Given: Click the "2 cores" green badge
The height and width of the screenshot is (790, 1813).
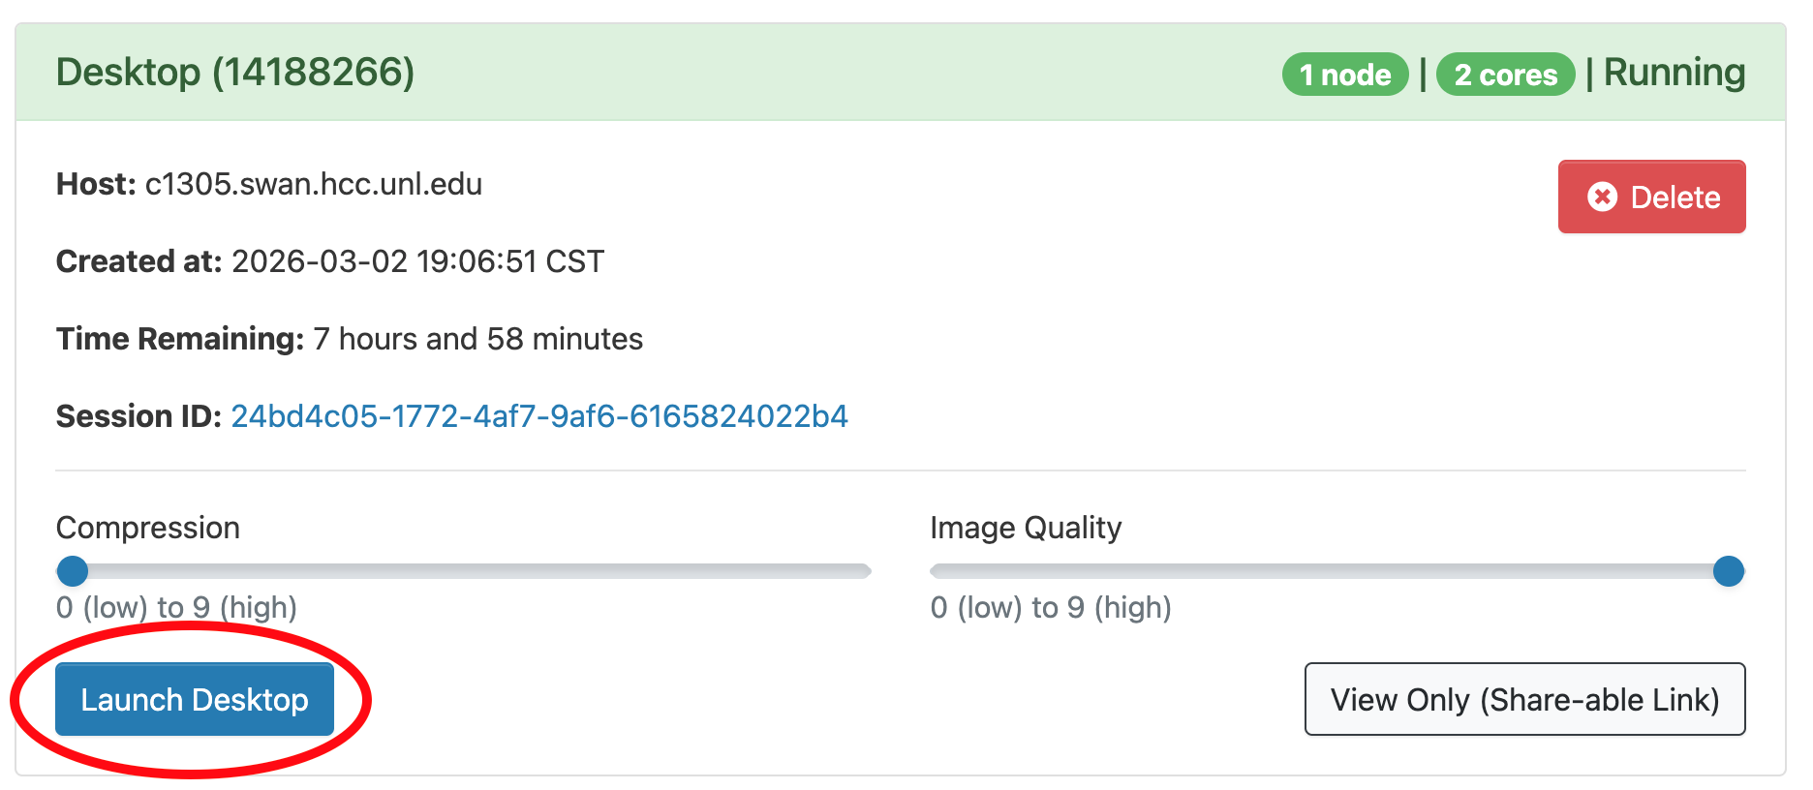Looking at the screenshot, I should [x=1505, y=75].
